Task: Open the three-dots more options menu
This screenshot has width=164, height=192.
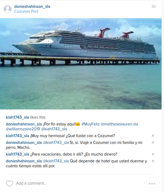Action: pos(152,184)
